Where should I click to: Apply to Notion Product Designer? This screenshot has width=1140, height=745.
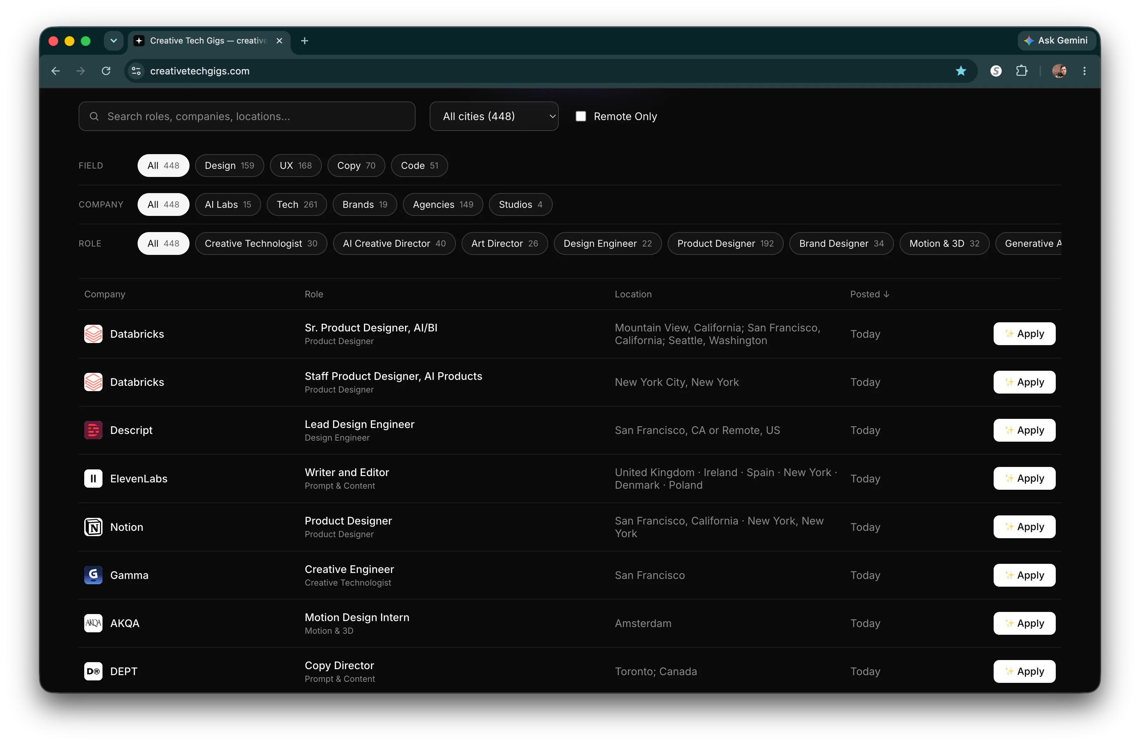[x=1025, y=527]
